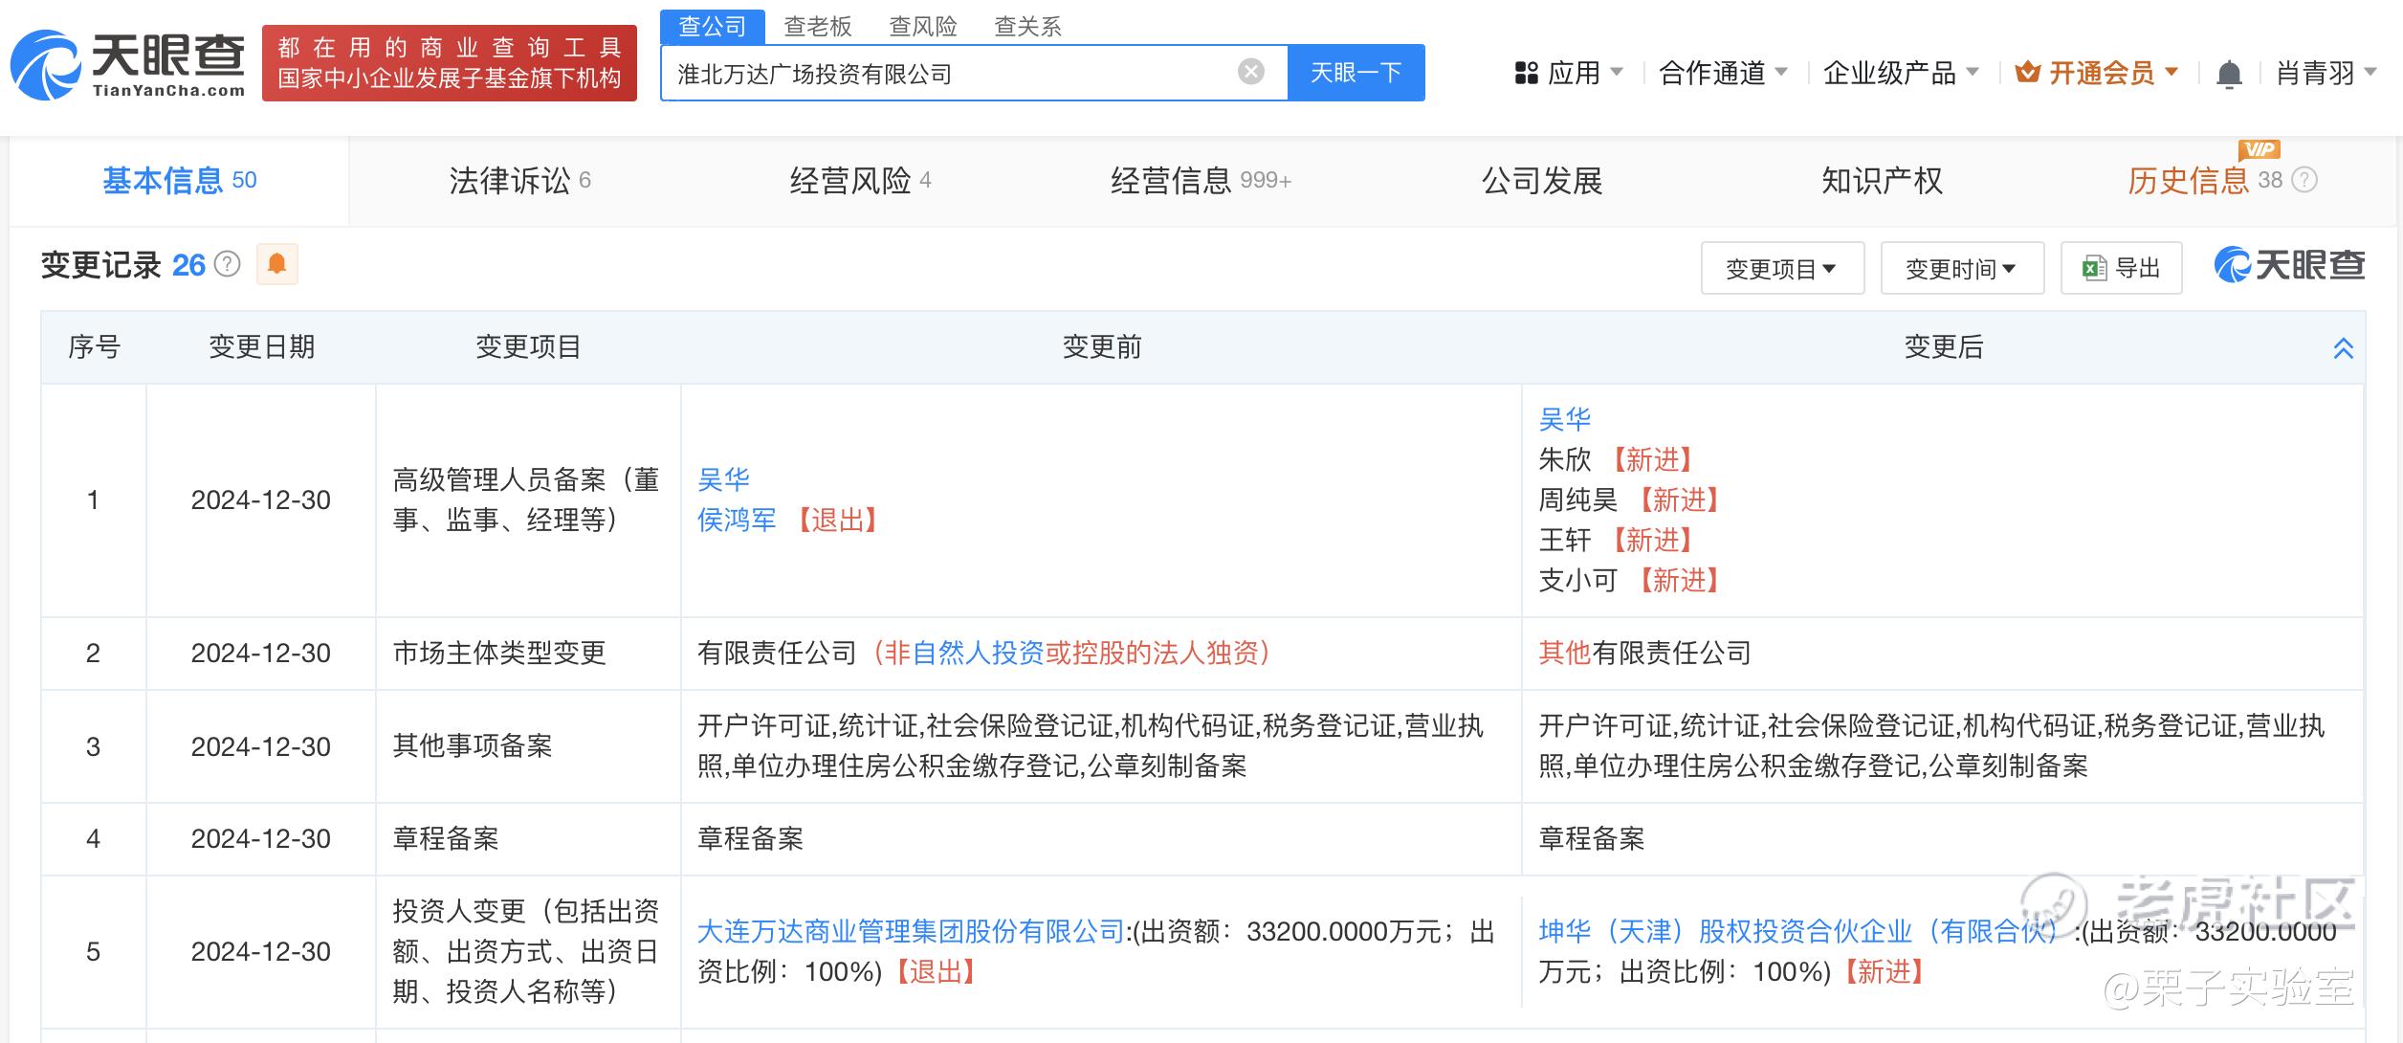Screen dimensions: 2403x1043
Task: Open 侯鸿军 person link
Action: [737, 521]
